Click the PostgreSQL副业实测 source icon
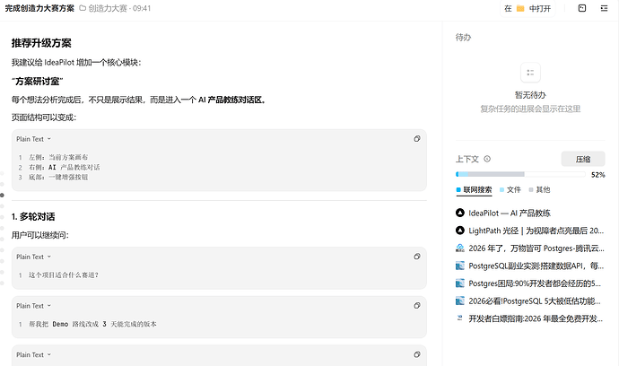Screen dimensions: 619x366 (x=460, y=266)
